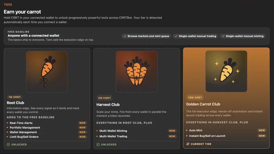Click the Wallet Management feature

23,132
